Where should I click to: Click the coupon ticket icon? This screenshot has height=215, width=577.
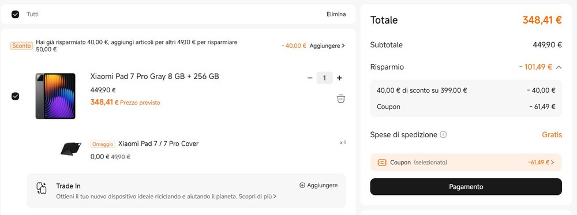[382, 163]
